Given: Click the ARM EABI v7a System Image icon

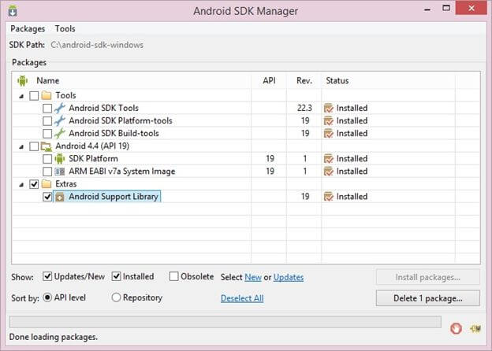Looking at the screenshot, I should pyautogui.click(x=60, y=171).
